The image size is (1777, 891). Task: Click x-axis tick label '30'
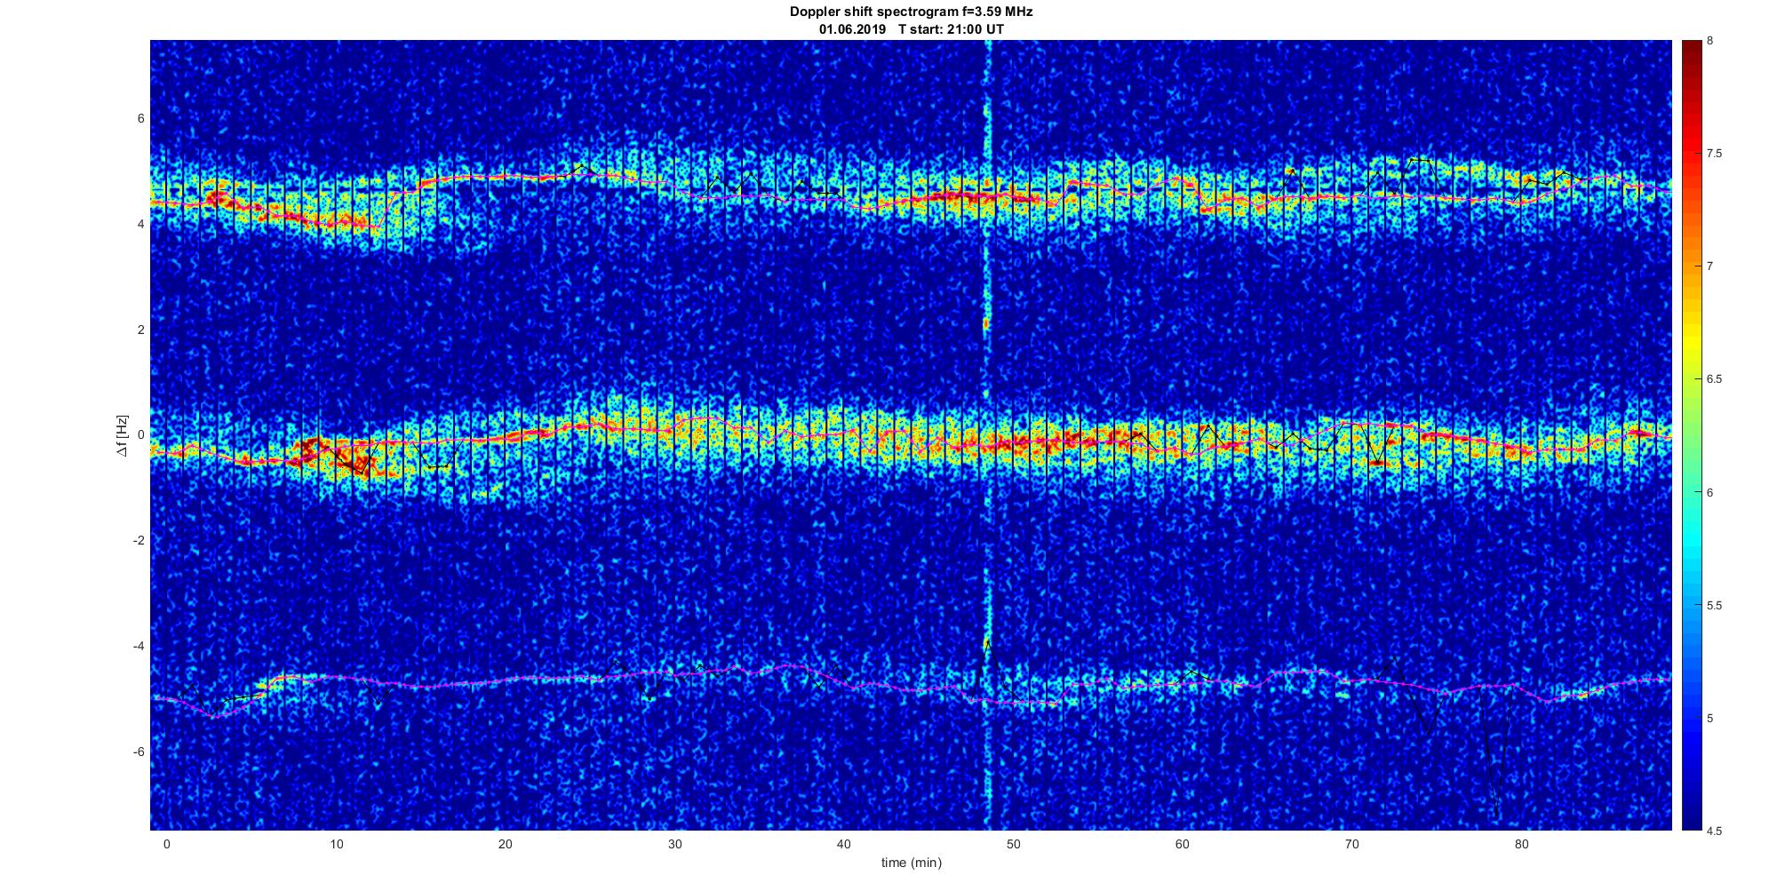674,844
